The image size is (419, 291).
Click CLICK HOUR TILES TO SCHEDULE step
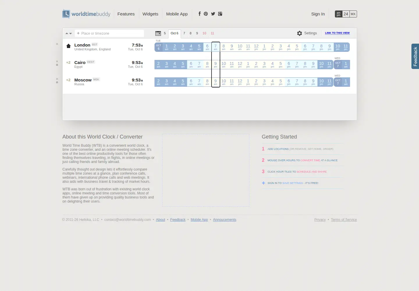297,172
